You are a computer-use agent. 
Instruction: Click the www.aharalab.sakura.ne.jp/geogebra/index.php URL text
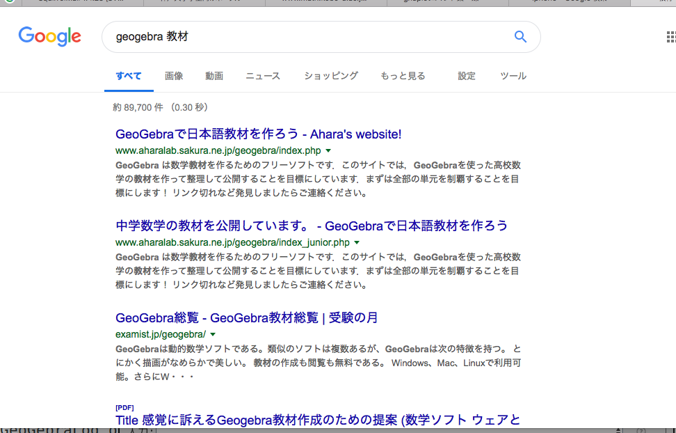pyautogui.click(x=218, y=150)
